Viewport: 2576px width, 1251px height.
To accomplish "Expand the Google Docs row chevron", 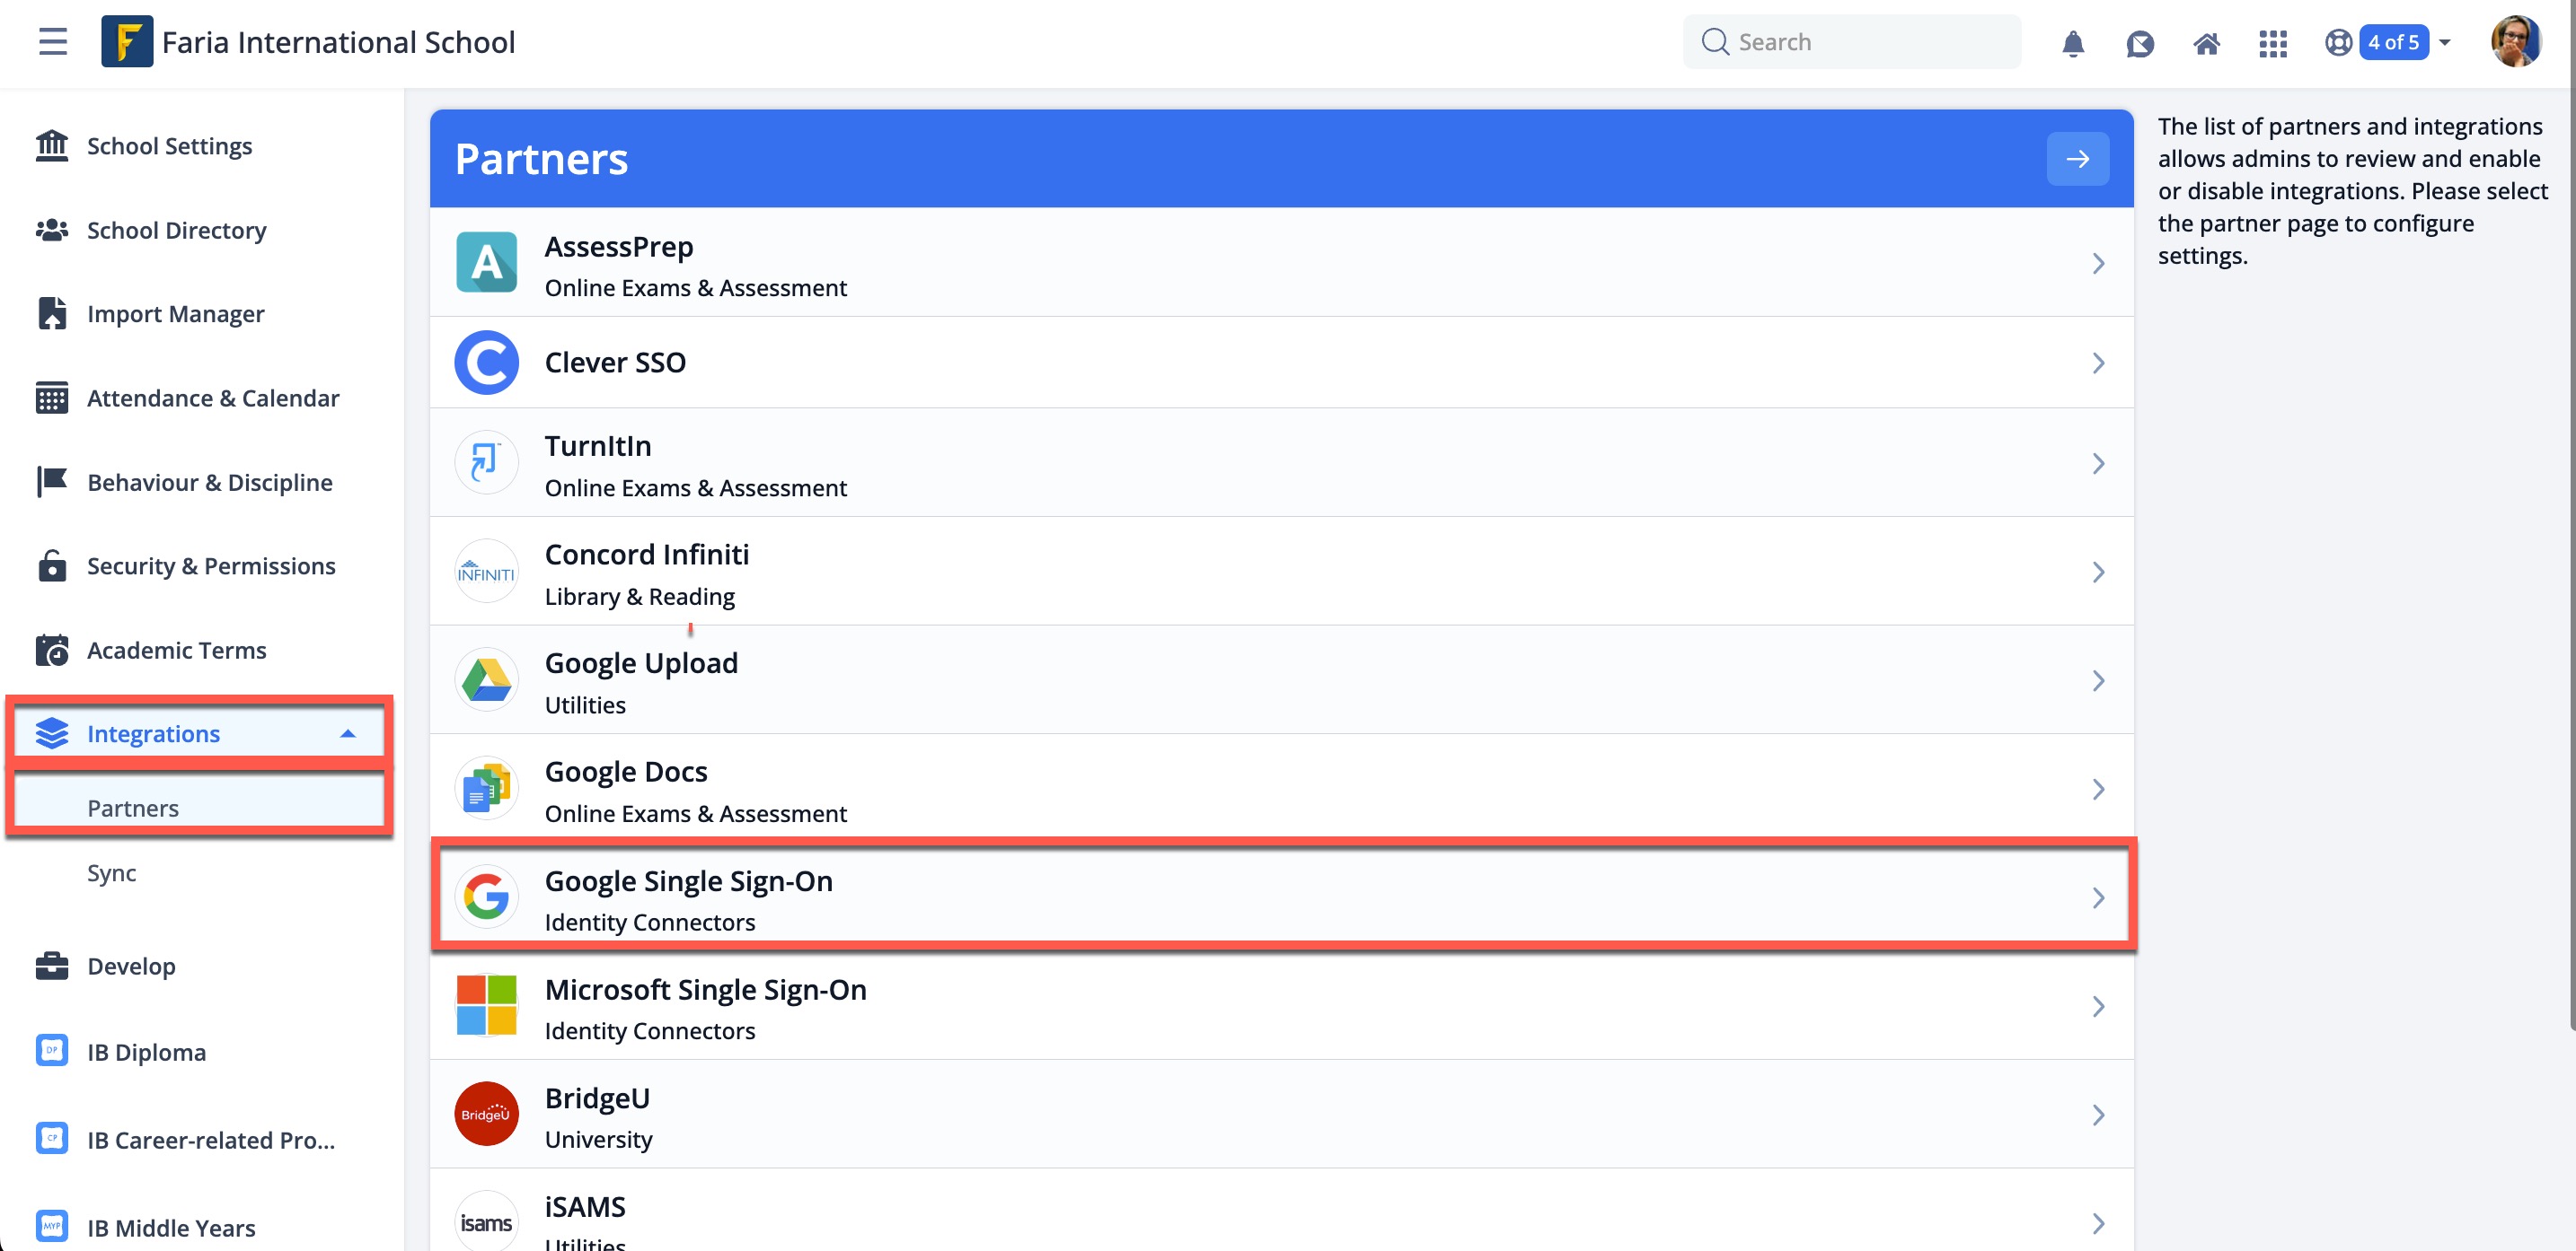I will point(2098,790).
